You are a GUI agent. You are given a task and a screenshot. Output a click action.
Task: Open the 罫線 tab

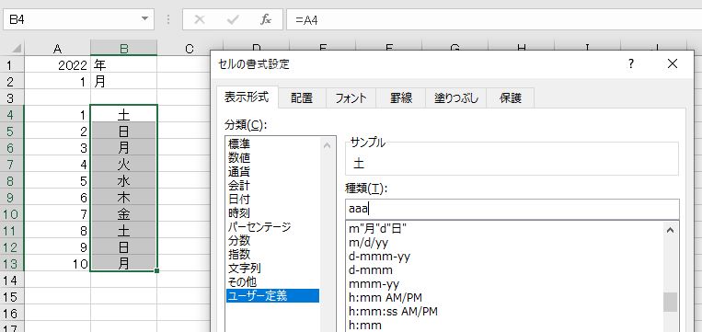[401, 98]
